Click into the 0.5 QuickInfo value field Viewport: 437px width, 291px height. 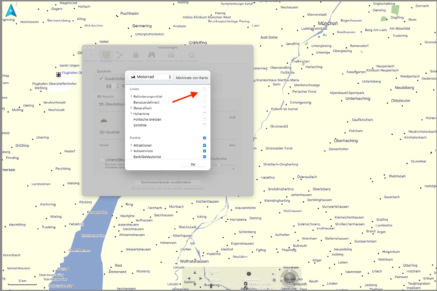point(110,86)
